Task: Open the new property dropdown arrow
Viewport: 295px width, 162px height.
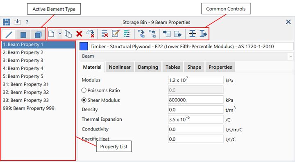Action: (60, 34)
